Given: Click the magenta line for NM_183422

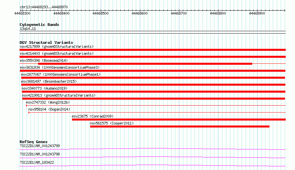Looking at the screenshot, I should pyautogui.click(x=152, y=166).
